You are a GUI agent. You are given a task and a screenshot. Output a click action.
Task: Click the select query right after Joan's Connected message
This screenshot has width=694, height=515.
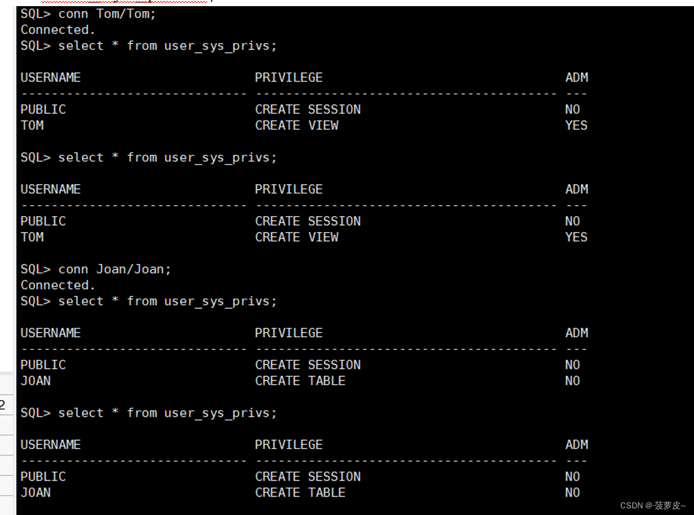click(x=148, y=301)
